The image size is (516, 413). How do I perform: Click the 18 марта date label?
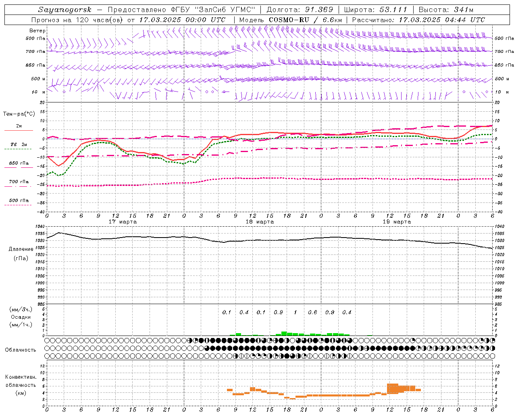260,222
